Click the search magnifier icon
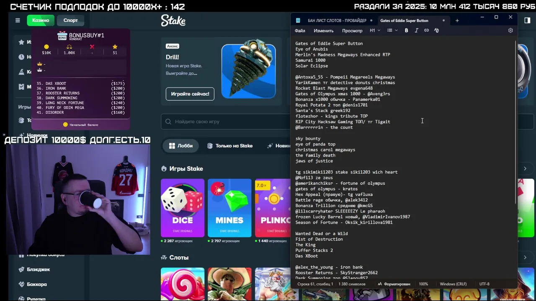 [168, 122]
